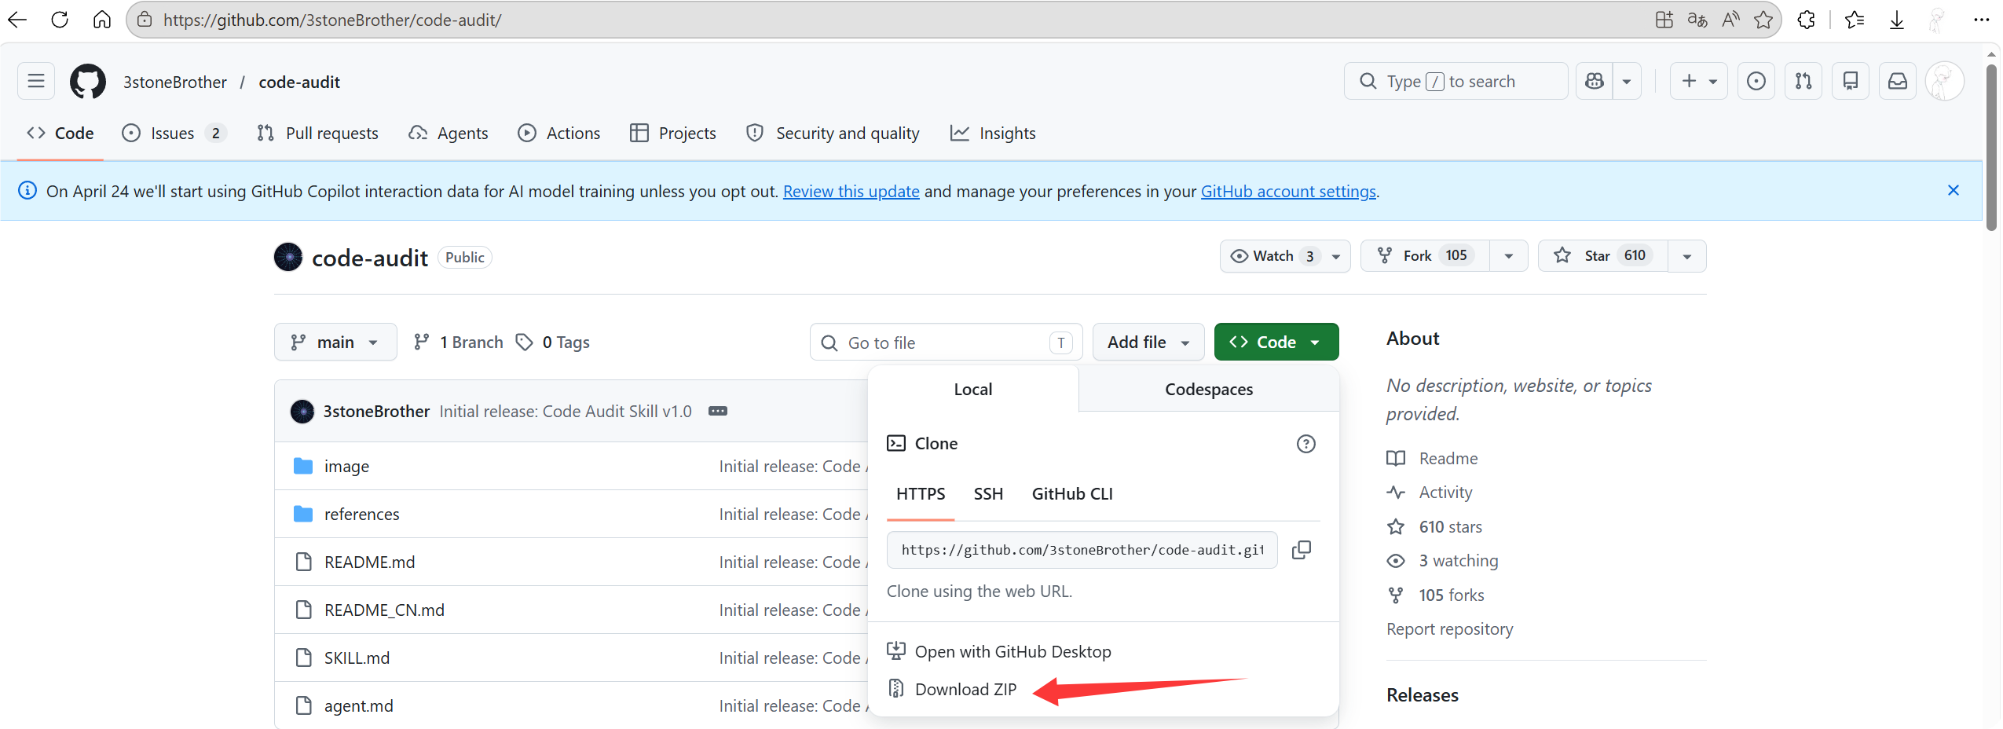Open the Security and quality tab
The width and height of the screenshot is (2003, 729).
pyautogui.click(x=833, y=134)
